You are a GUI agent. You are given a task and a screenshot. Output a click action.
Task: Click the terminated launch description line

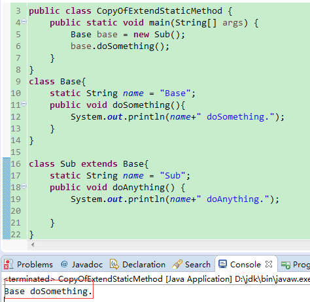[x=157, y=279]
